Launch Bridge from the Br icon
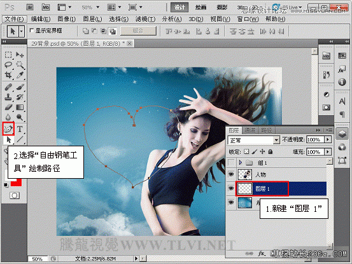The height and width of the screenshot is (264, 352). 30,7
